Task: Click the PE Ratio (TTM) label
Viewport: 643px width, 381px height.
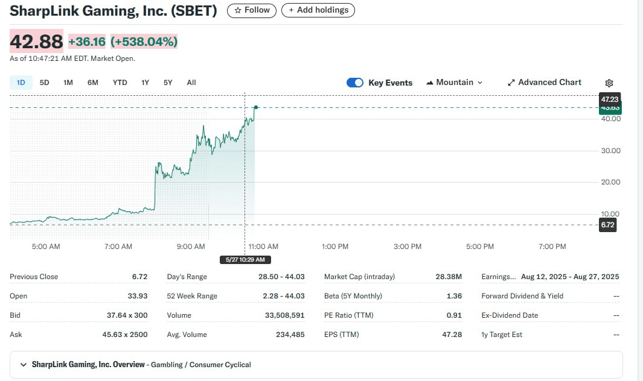Action: pos(349,315)
